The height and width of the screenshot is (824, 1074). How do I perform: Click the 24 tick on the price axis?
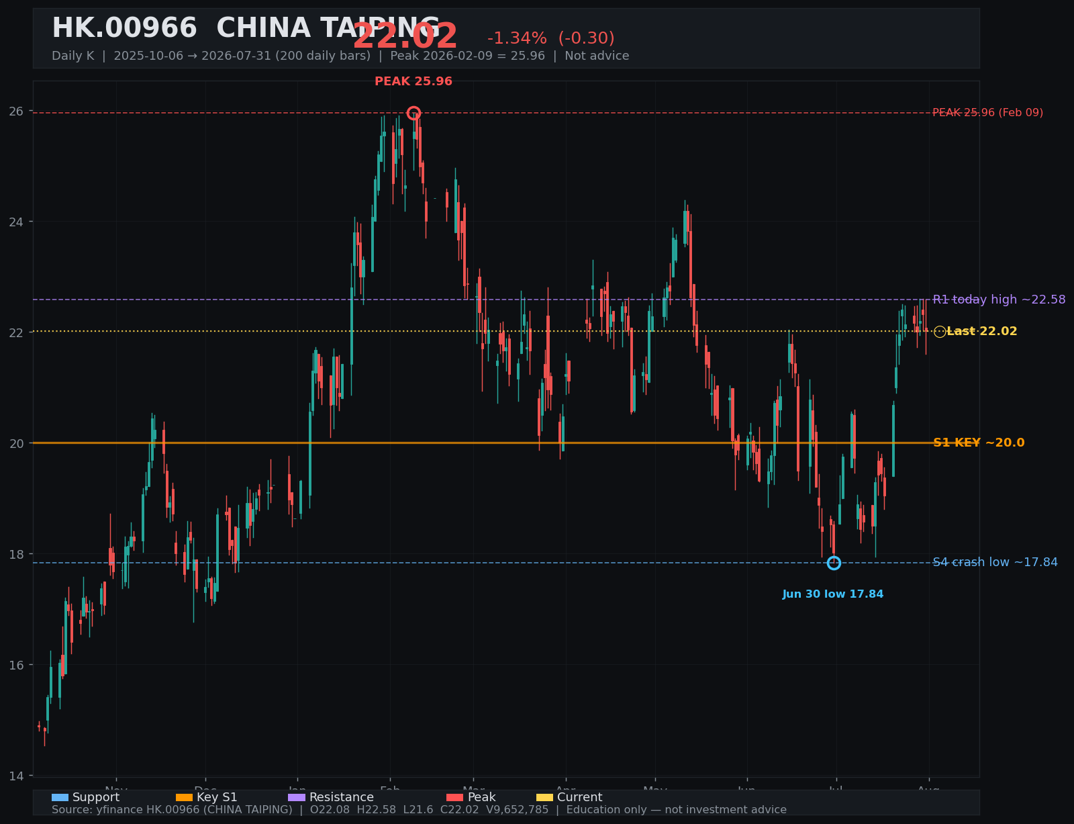coord(17,222)
